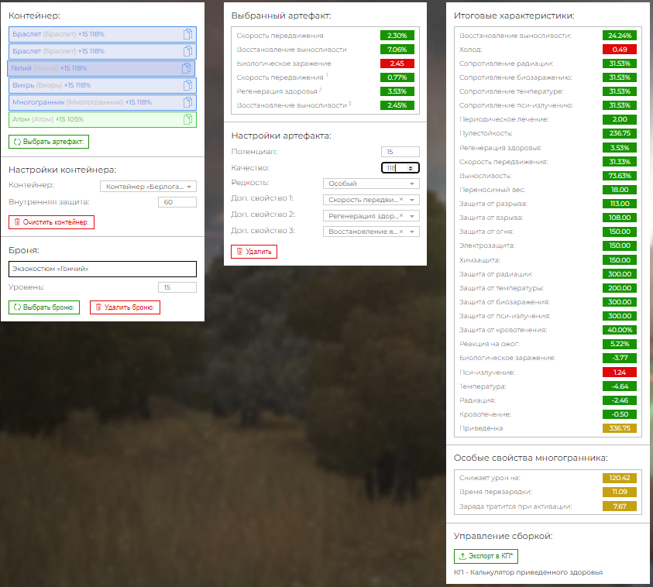Duplicate Многогранник using its copy icon
Image resolution: width=653 pixels, height=587 pixels.
(x=187, y=102)
